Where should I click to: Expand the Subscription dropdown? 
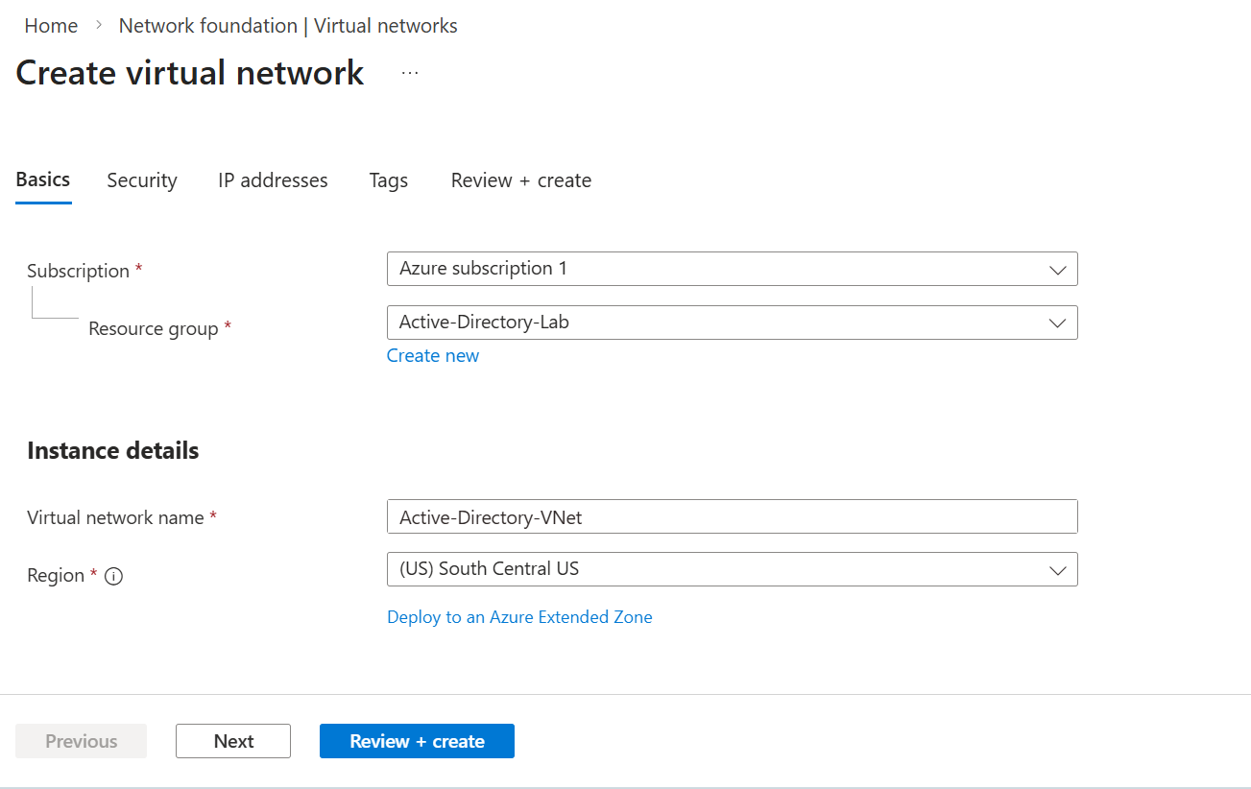732,269
